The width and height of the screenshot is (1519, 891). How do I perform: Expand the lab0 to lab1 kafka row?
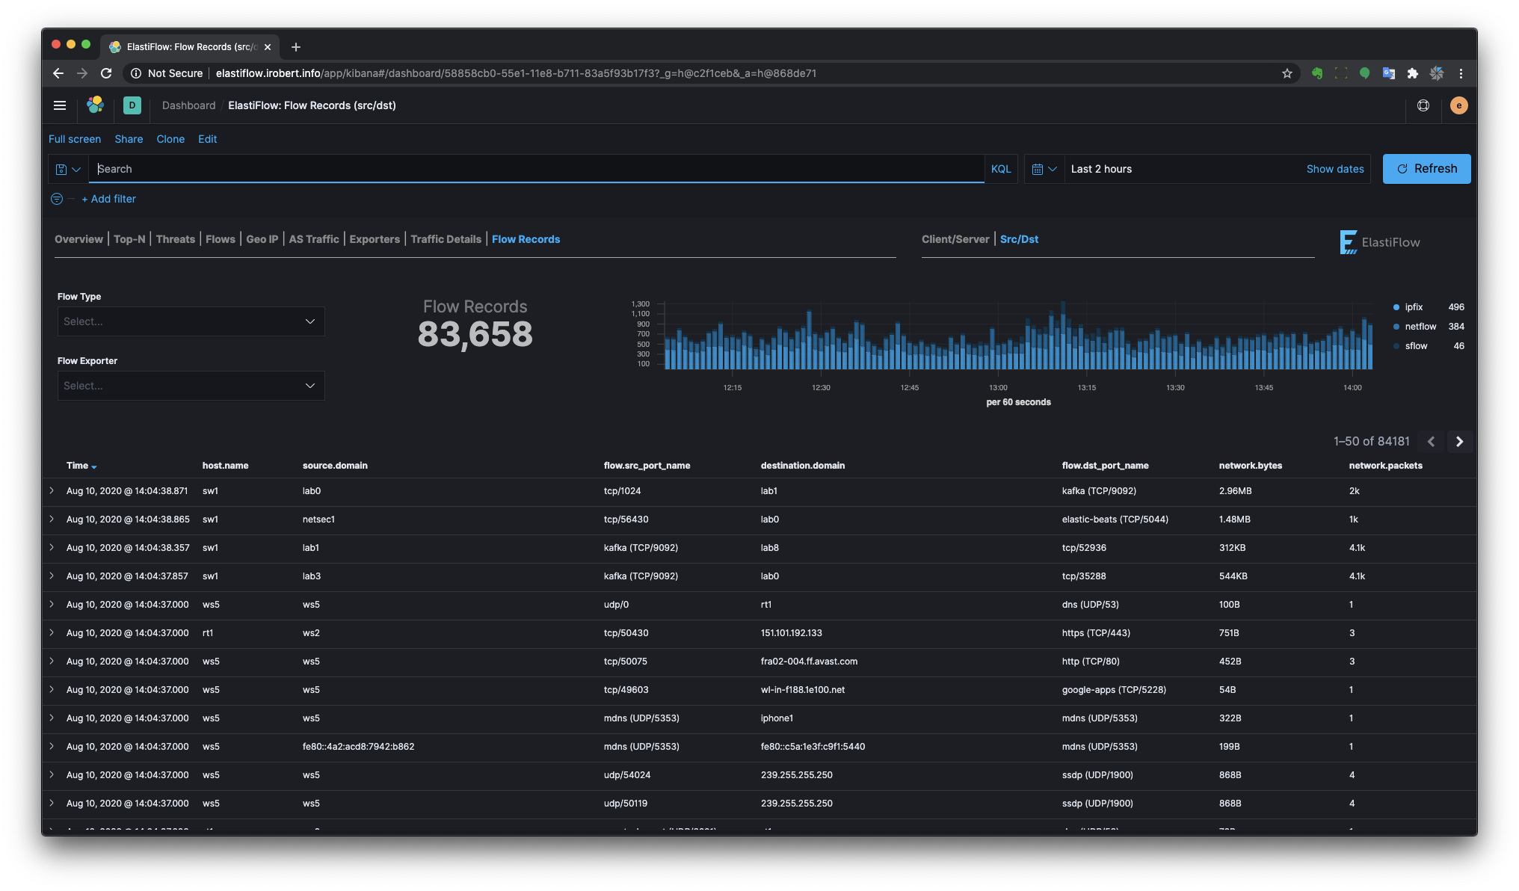click(52, 490)
